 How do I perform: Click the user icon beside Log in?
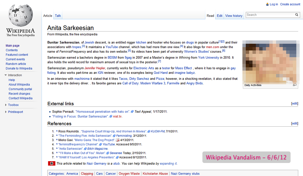[x=267, y=4]
